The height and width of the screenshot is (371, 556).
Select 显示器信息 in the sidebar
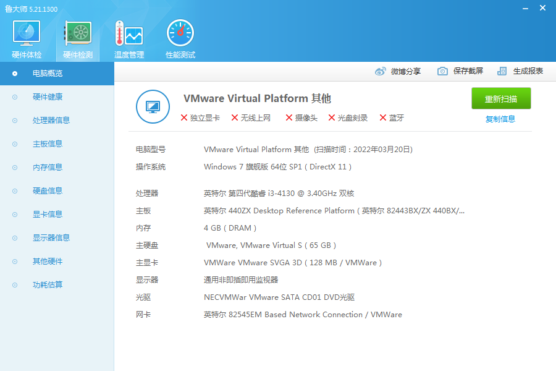pyautogui.click(x=51, y=238)
